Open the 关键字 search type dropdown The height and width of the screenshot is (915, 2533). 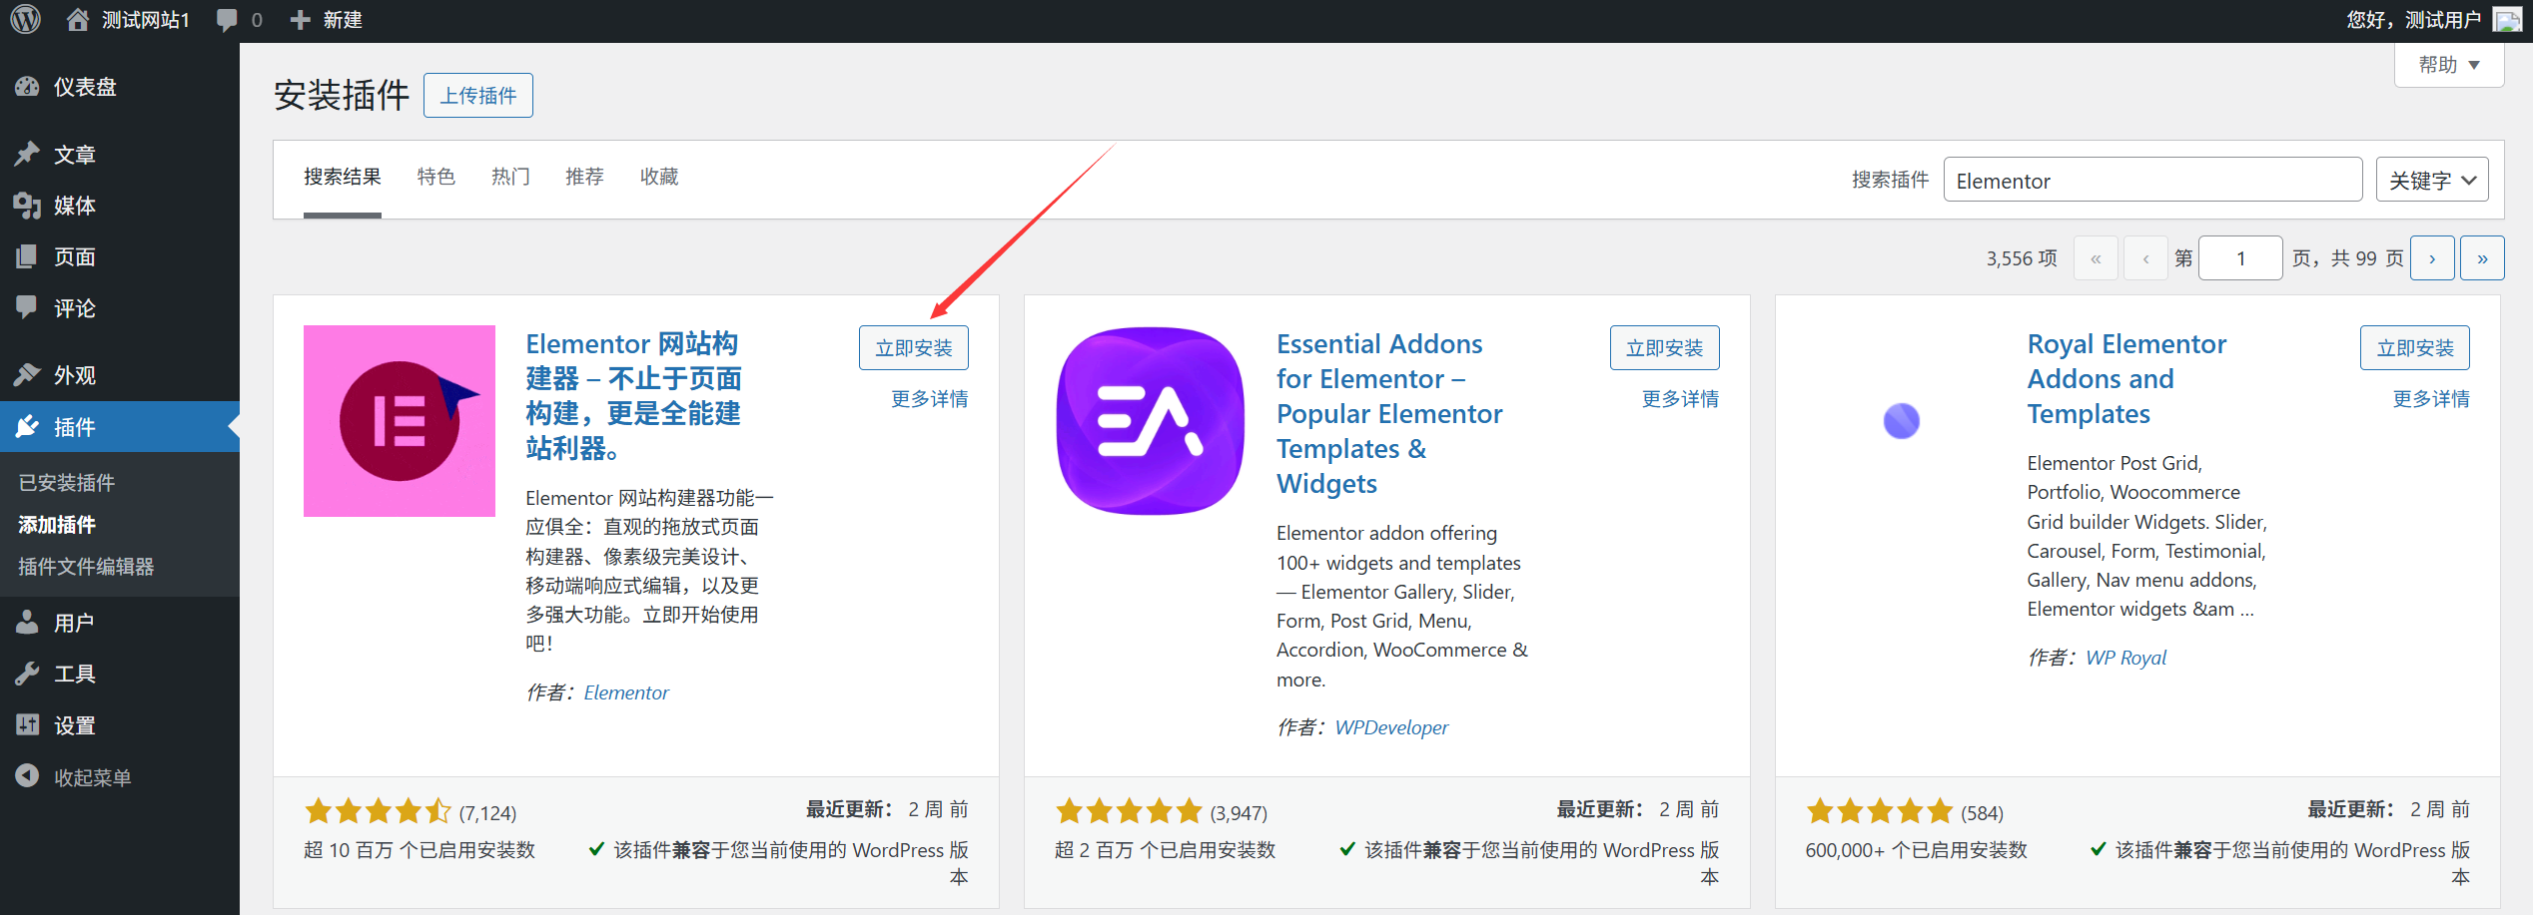[x=2431, y=180]
